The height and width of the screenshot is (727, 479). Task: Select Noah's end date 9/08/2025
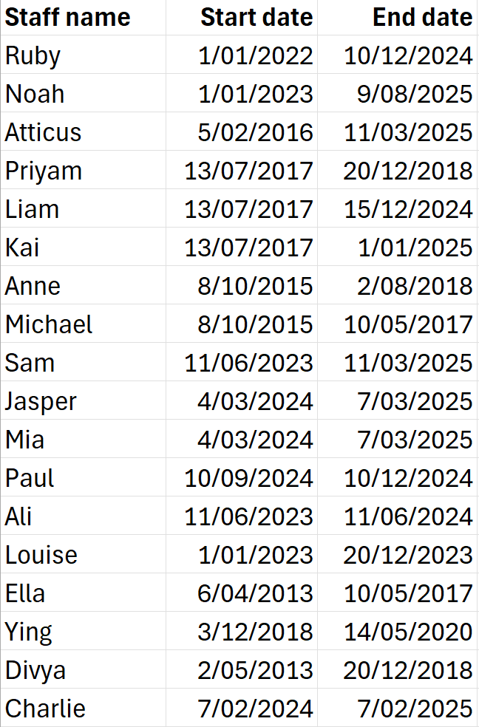click(415, 94)
